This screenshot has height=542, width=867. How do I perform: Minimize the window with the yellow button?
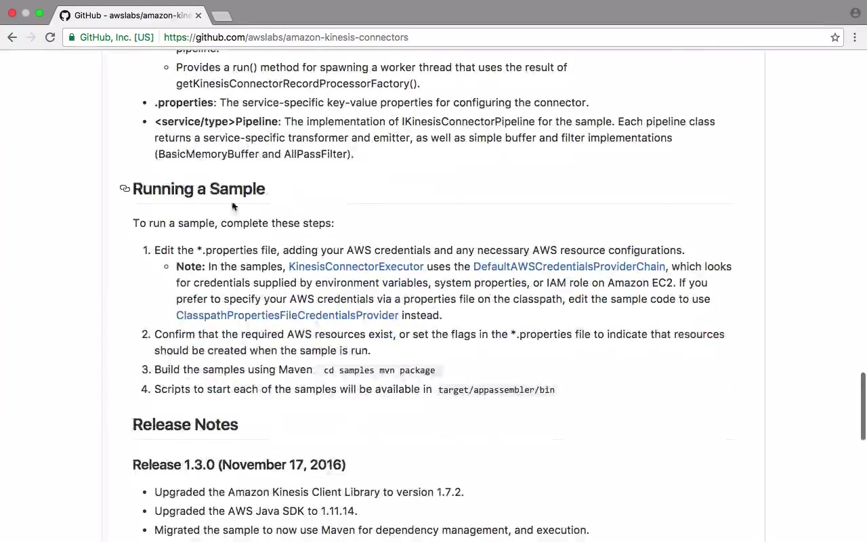(x=26, y=13)
